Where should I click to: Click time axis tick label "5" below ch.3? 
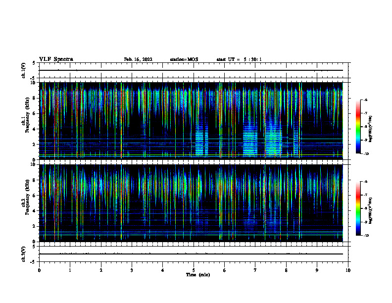(194, 270)
